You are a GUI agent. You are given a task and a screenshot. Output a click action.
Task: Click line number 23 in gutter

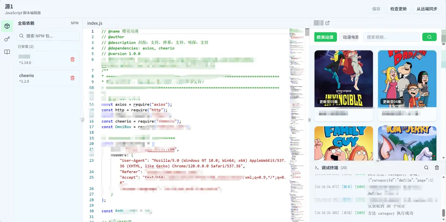[91, 160]
